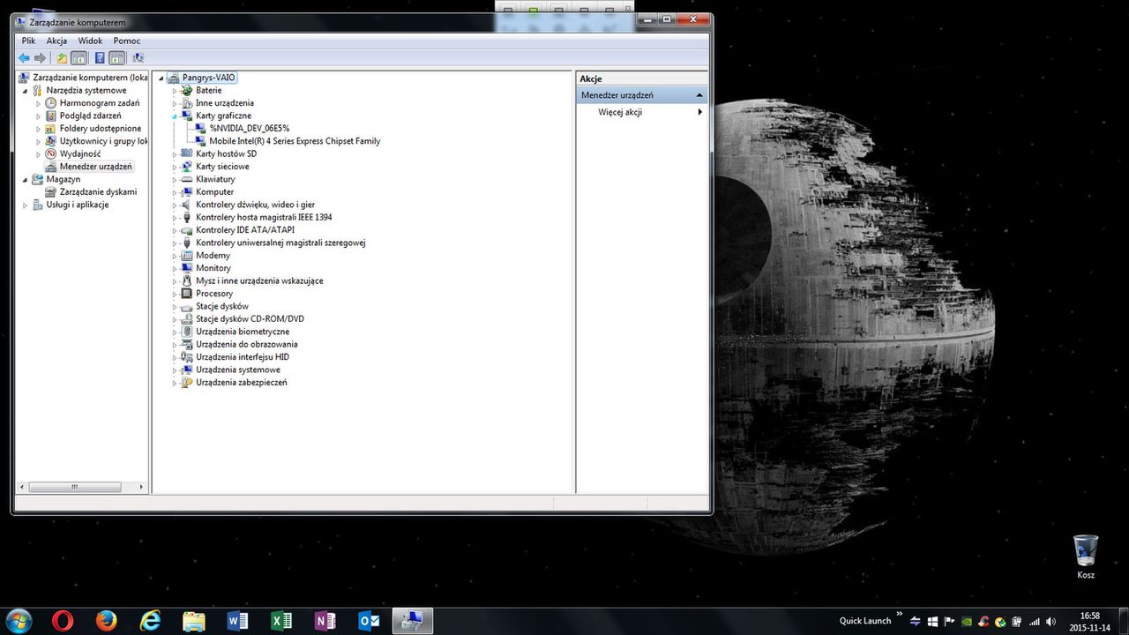Image resolution: width=1129 pixels, height=635 pixels.
Task: Select Harmonogram zadań clock icon
Action: (x=51, y=103)
